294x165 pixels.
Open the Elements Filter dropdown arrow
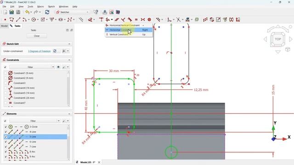(58, 121)
